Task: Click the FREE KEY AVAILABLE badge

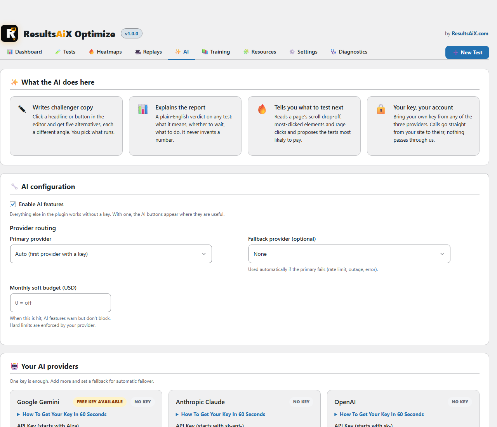Action: click(x=100, y=402)
